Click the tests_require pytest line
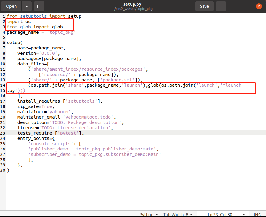Viewport: 266px width, 217px height. (51, 133)
